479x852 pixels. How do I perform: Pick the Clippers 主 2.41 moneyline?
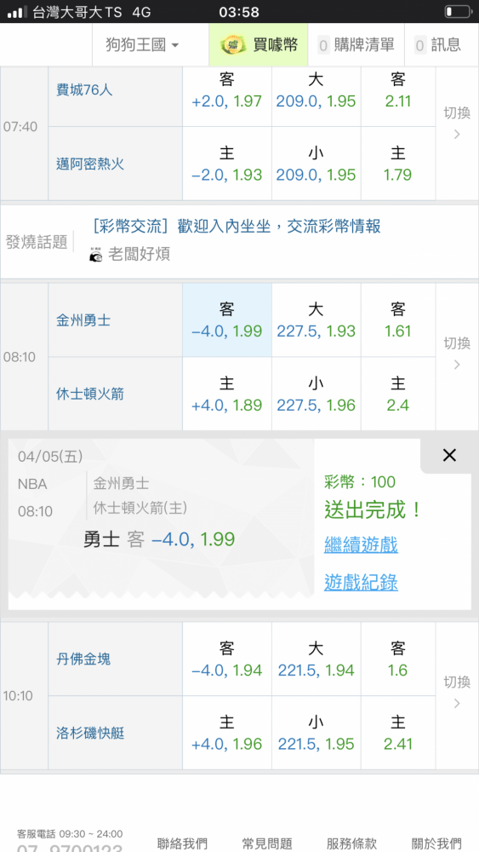[x=398, y=733]
